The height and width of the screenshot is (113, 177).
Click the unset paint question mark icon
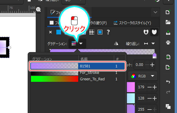tap(108, 32)
